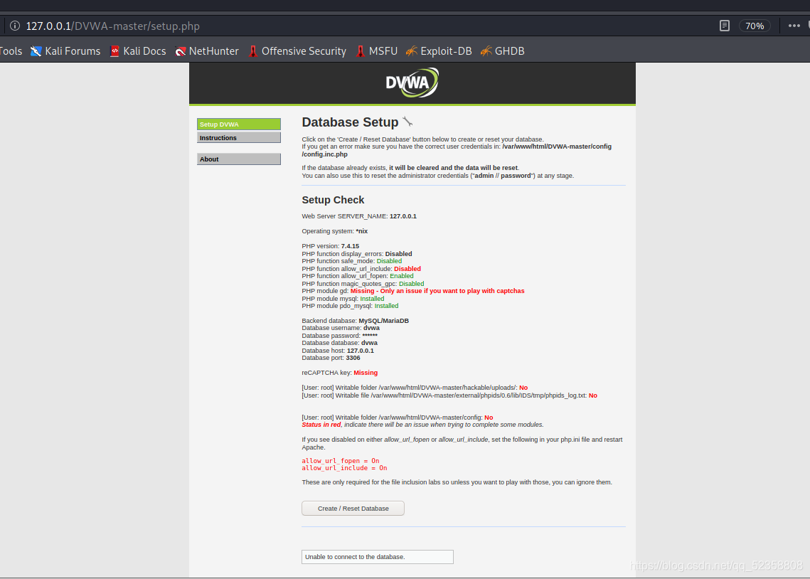Screen dimensions: 810x579
Task: Click the site information icon in address bar
Action: [15, 26]
